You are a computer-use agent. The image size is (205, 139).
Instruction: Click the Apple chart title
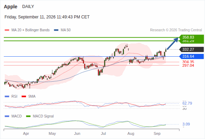coord(10,7)
